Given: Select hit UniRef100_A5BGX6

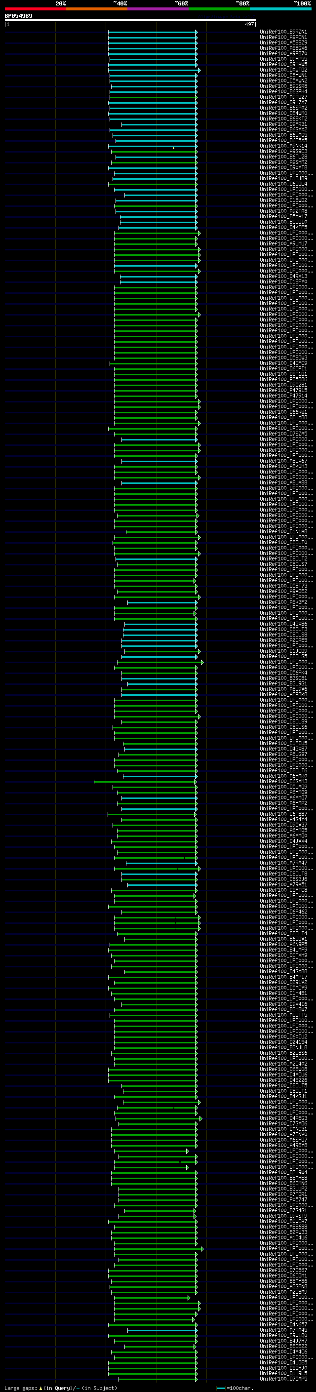Looking at the screenshot, I should click(x=283, y=48).
